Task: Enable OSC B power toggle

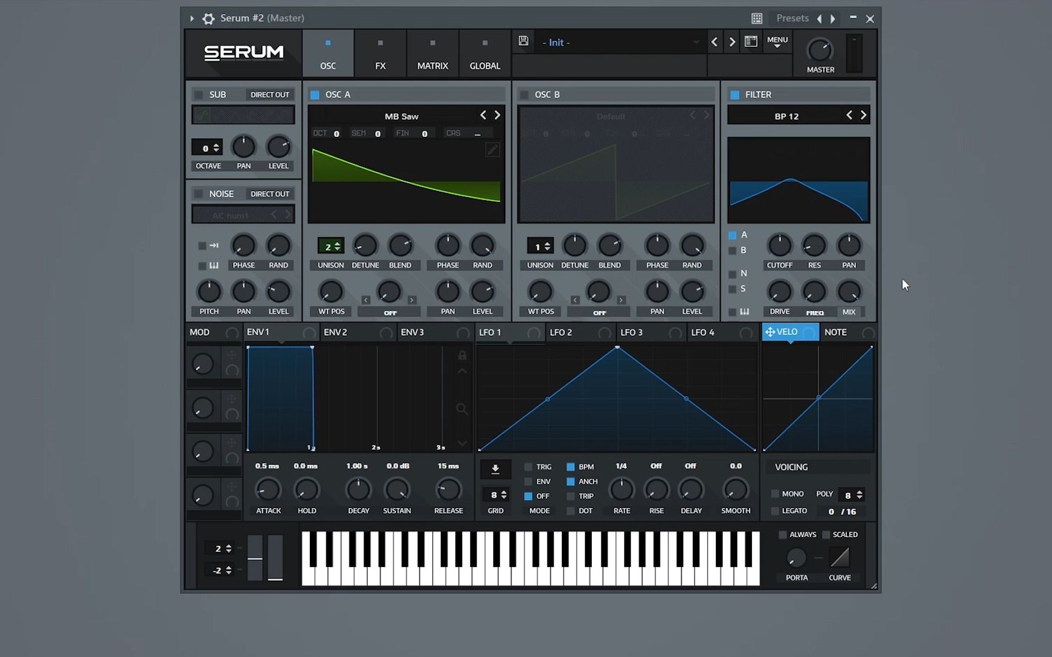Action: point(524,94)
